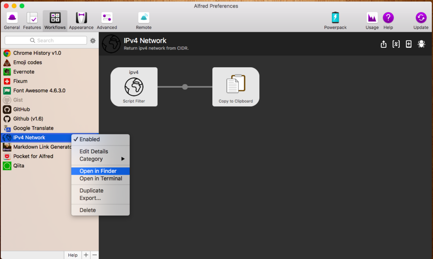Screen dimensions: 433x259
Task: Select the Copy to Clipboard node
Action: [x=236, y=87]
